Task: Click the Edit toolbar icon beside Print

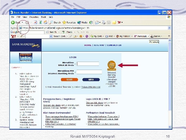Action: [109, 22]
